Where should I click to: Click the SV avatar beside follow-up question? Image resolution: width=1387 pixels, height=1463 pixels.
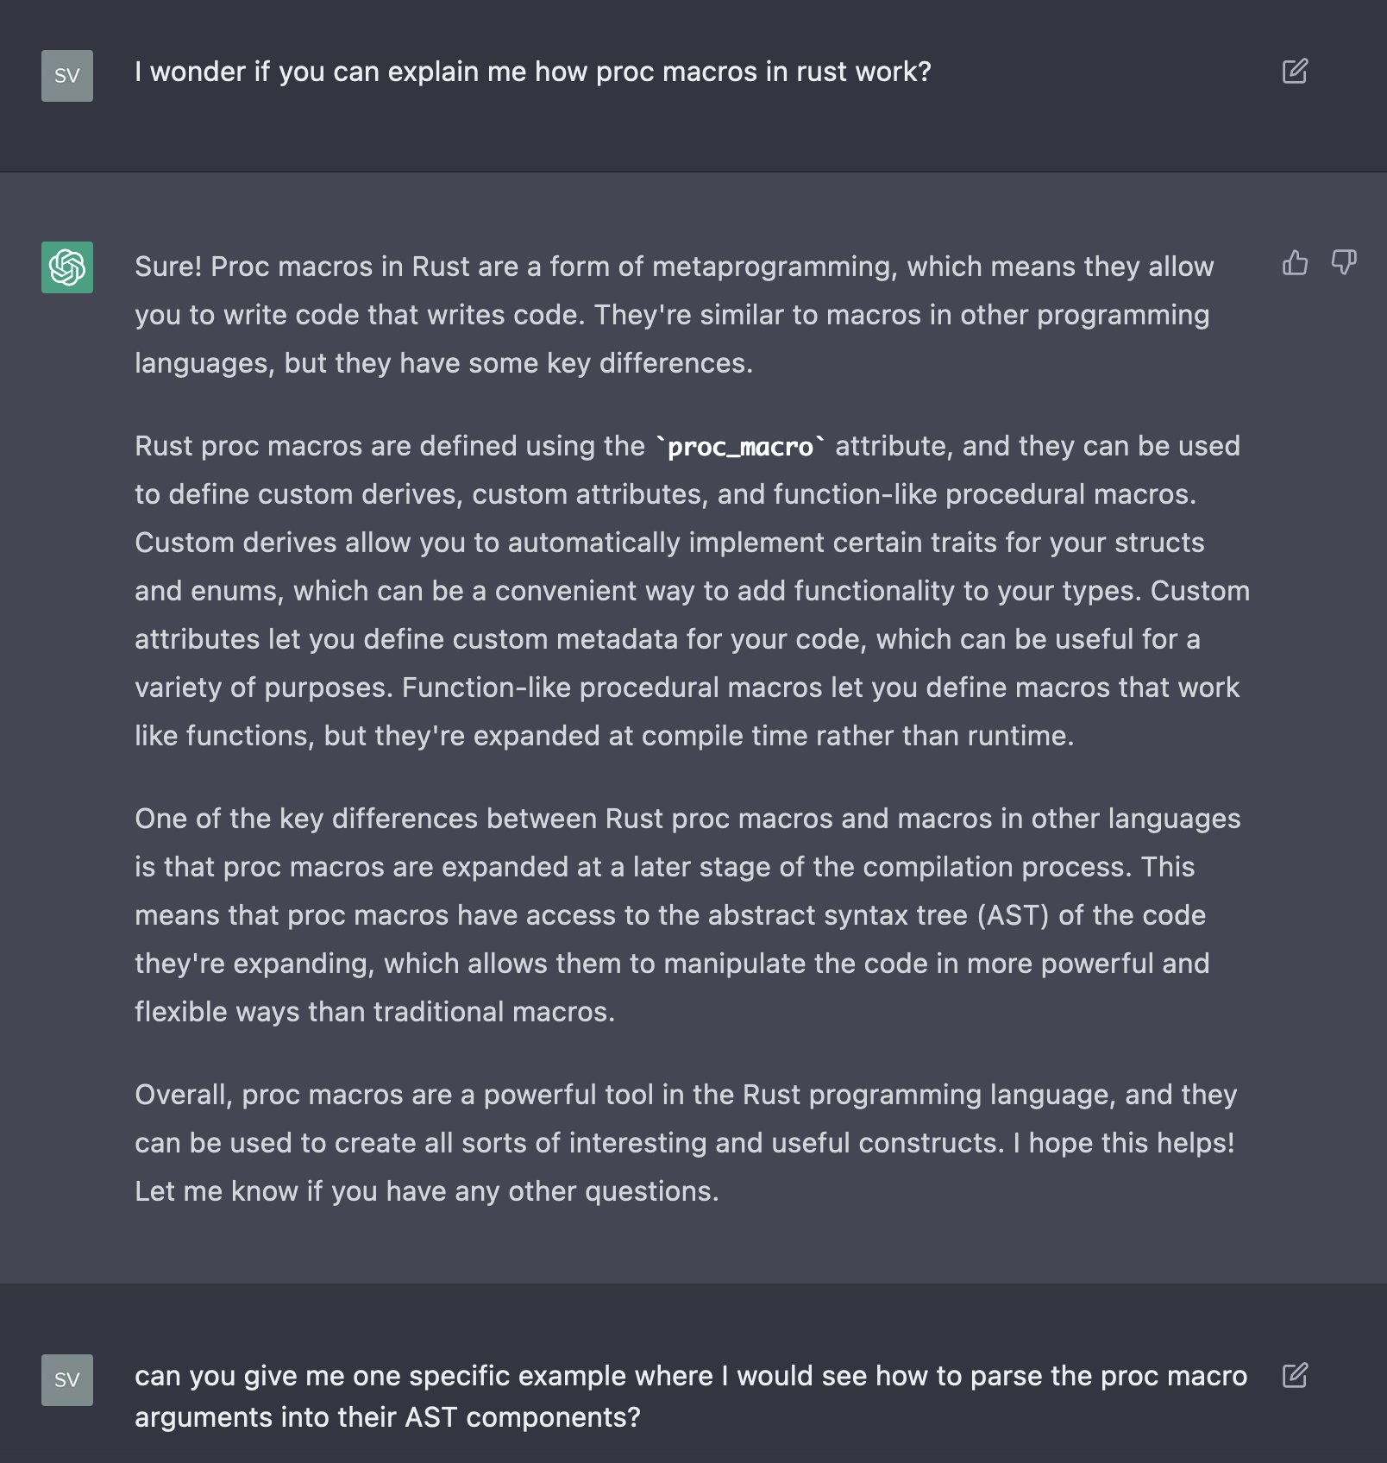point(67,1380)
